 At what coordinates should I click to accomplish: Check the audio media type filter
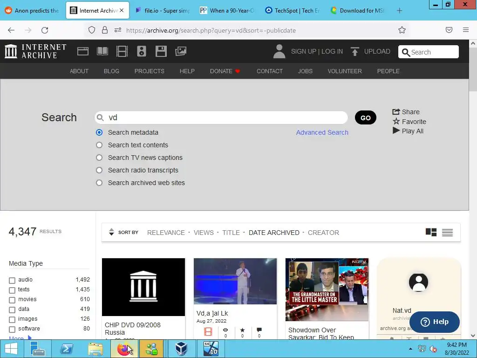(12, 280)
